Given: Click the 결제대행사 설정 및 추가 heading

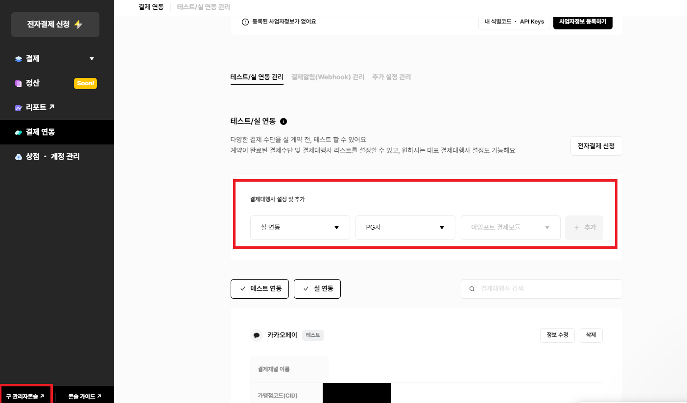Looking at the screenshot, I should coord(278,199).
